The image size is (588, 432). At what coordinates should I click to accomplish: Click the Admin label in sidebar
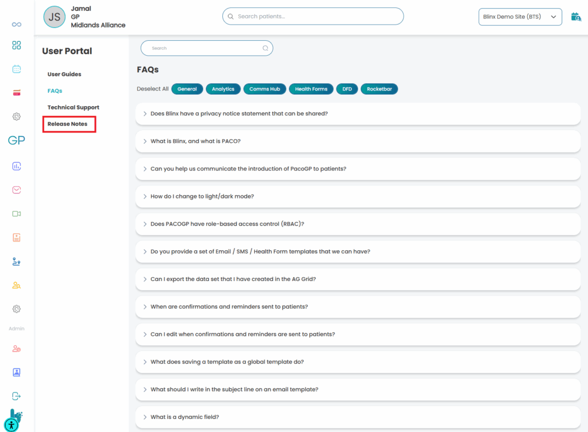point(17,329)
